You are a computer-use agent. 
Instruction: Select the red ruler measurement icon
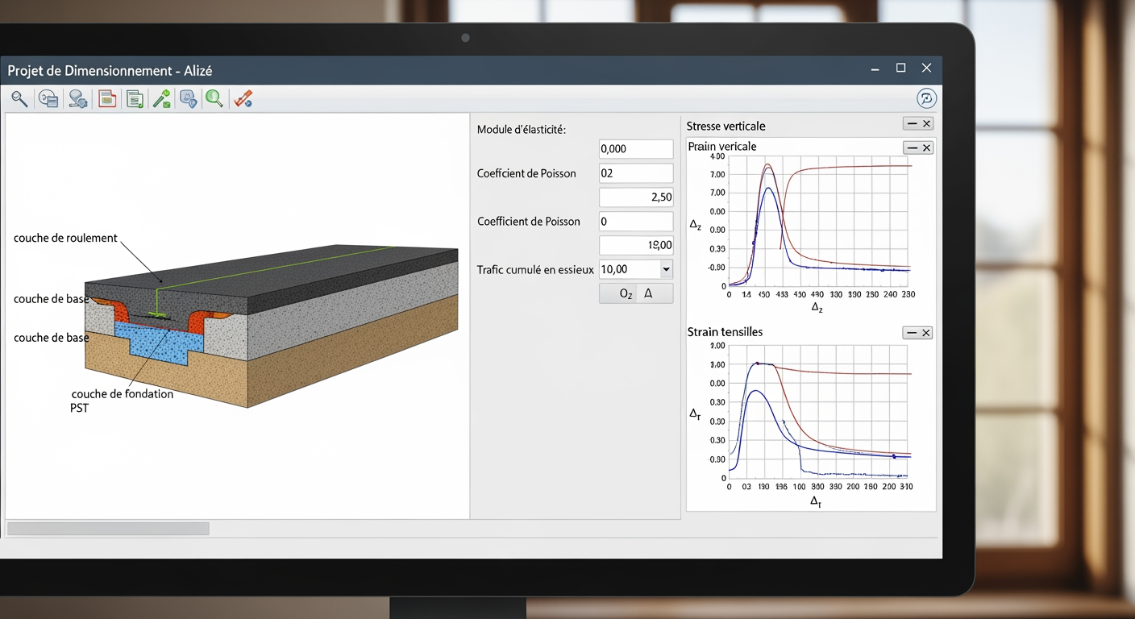[243, 99]
